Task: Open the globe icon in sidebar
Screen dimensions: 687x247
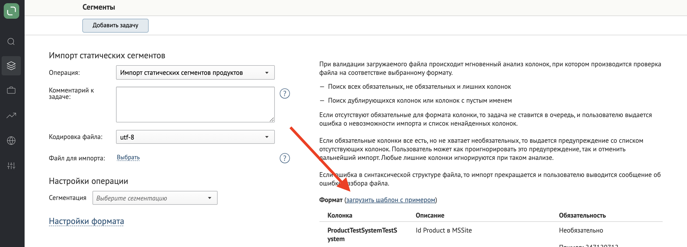Action: pyautogui.click(x=11, y=141)
